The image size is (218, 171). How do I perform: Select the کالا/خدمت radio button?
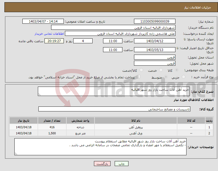(x=141, y=70)
